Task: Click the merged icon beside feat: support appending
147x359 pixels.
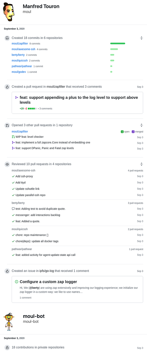Action: click(17, 98)
